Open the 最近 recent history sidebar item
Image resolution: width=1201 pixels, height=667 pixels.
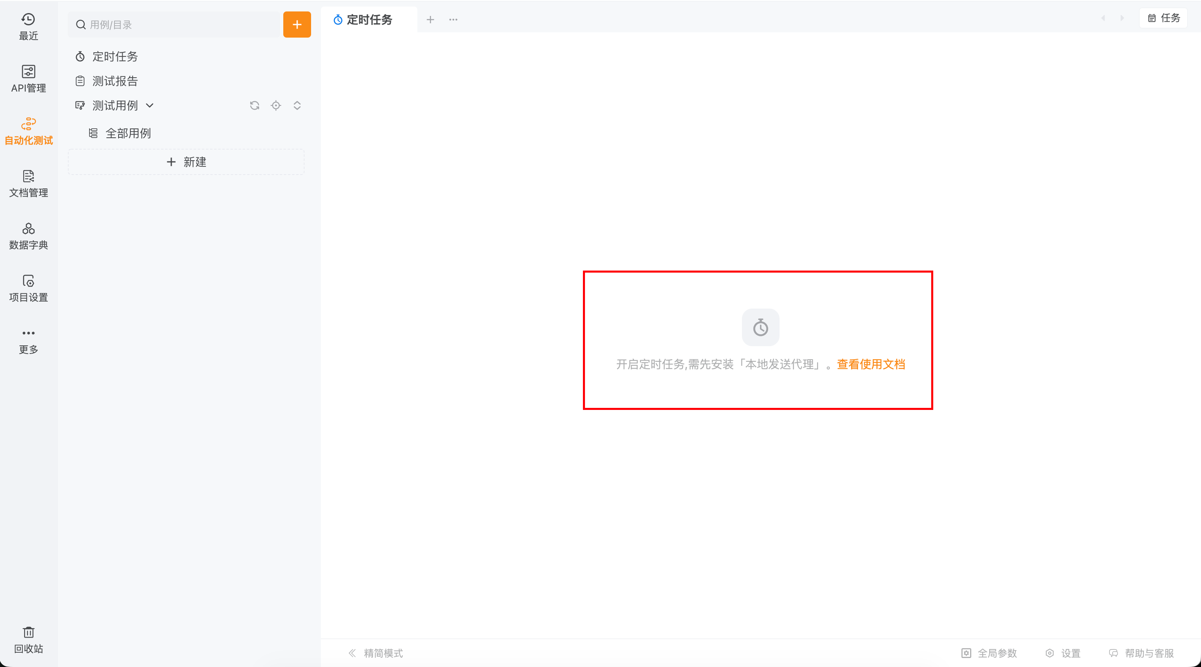pos(29,27)
